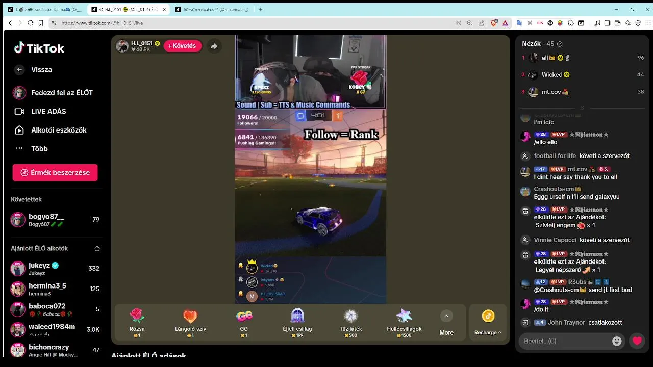Screen dimensions: 653x367
Task: Open the media control music note icon
Action: (597, 23)
